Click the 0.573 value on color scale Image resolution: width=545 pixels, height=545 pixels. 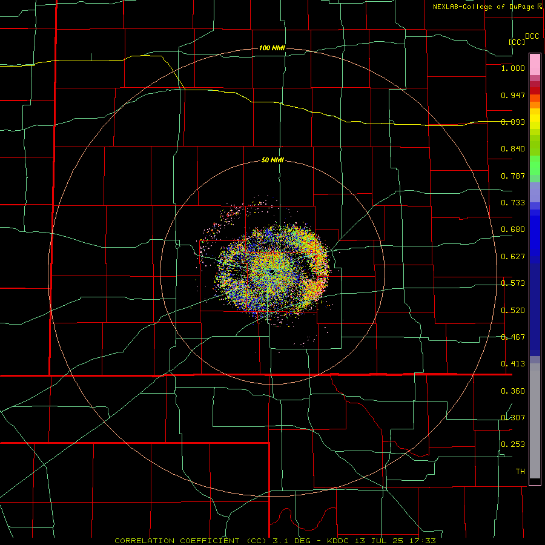click(513, 283)
